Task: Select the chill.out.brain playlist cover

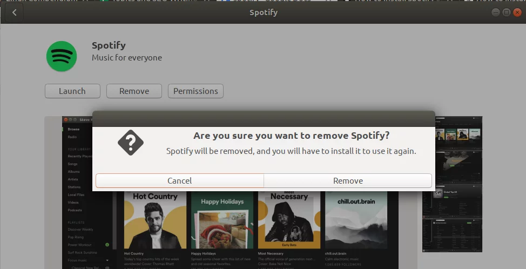Action: pyautogui.click(x=356, y=220)
